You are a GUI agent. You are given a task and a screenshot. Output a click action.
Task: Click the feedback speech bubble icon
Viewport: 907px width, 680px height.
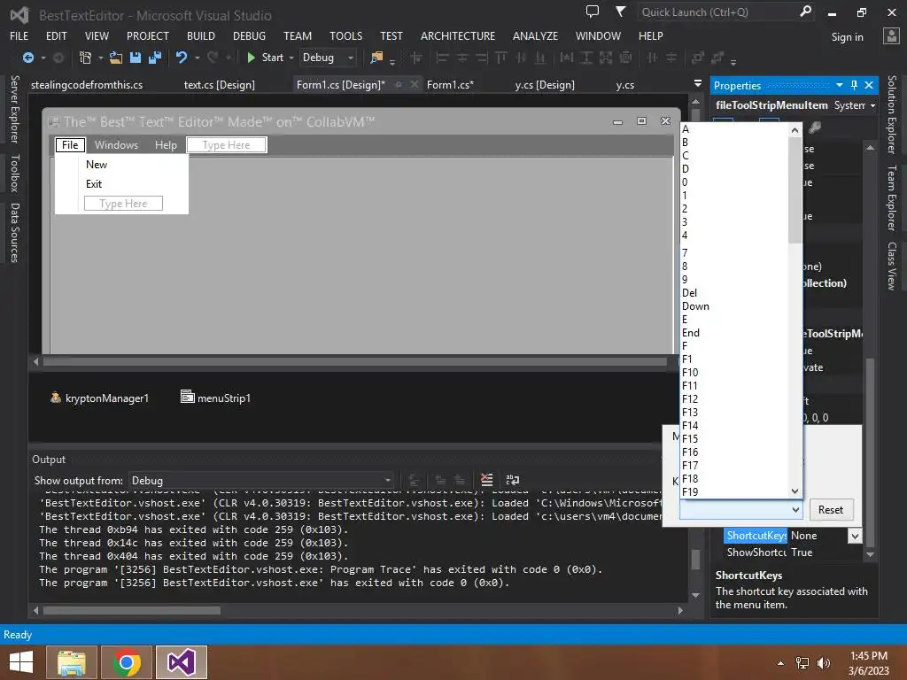pyautogui.click(x=593, y=11)
